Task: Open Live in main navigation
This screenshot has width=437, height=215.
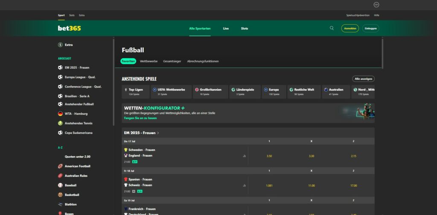Action: click(226, 29)
